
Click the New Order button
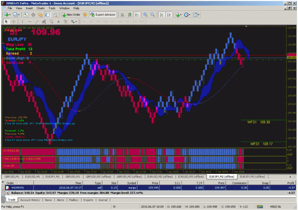[x=71, y=15]
